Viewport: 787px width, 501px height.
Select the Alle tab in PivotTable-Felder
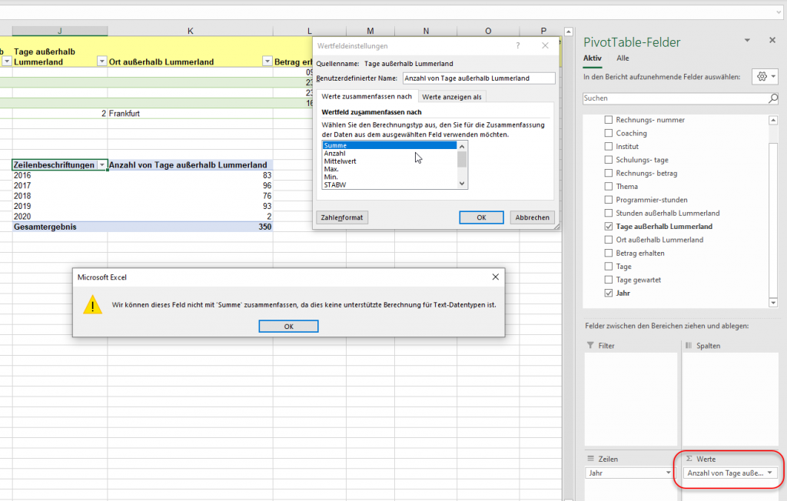(623, 58)
